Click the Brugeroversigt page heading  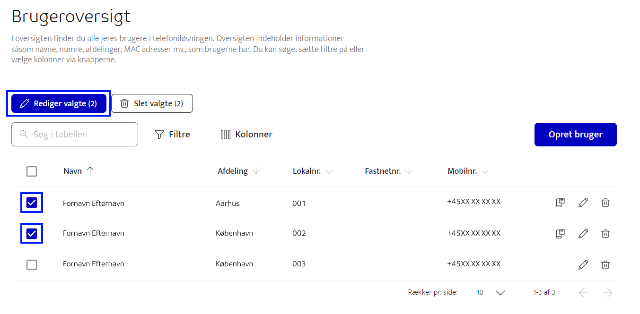71,17
